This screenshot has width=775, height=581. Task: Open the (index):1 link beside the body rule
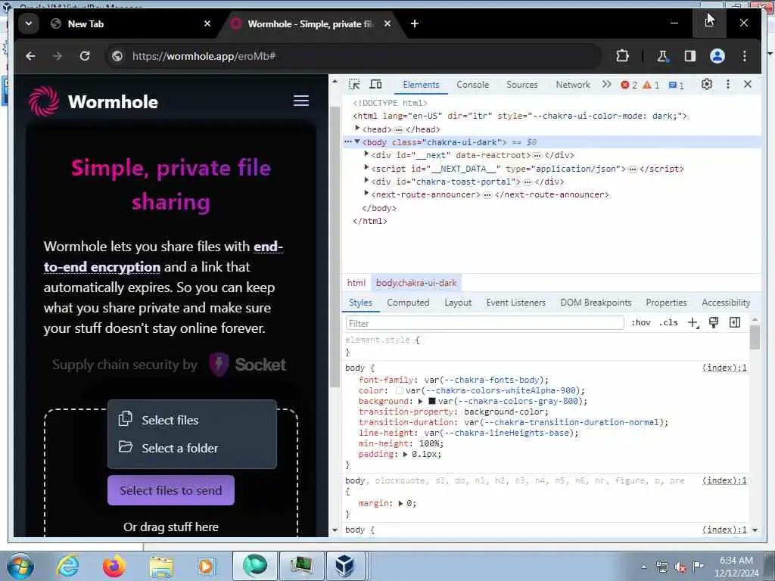pyautogui.click(x=724, y=368)
